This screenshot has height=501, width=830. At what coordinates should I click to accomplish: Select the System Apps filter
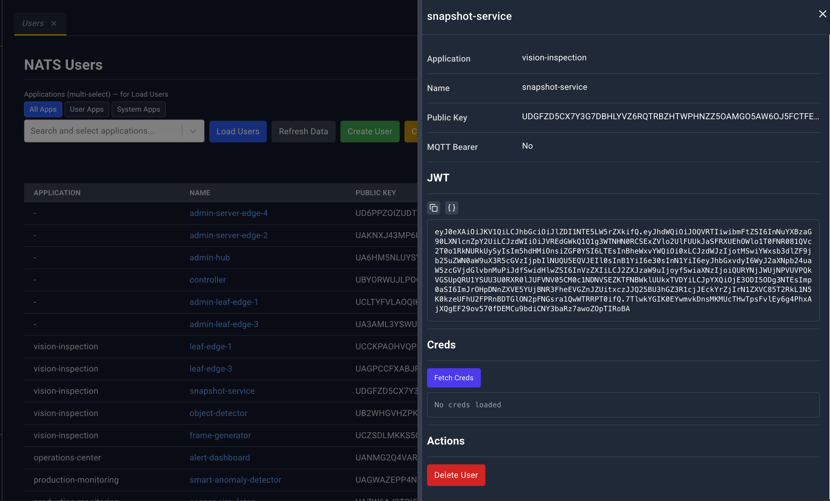(x=138, y=109)
